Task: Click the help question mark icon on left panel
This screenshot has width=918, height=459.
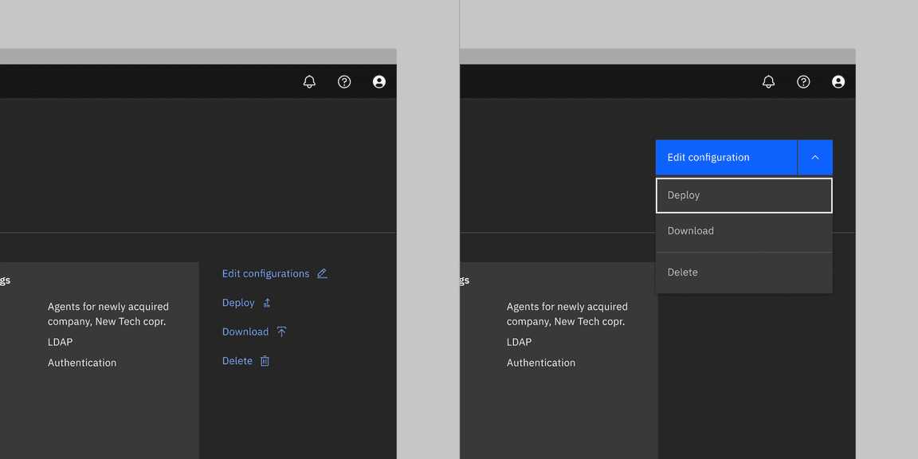Action: pos(344,81)
